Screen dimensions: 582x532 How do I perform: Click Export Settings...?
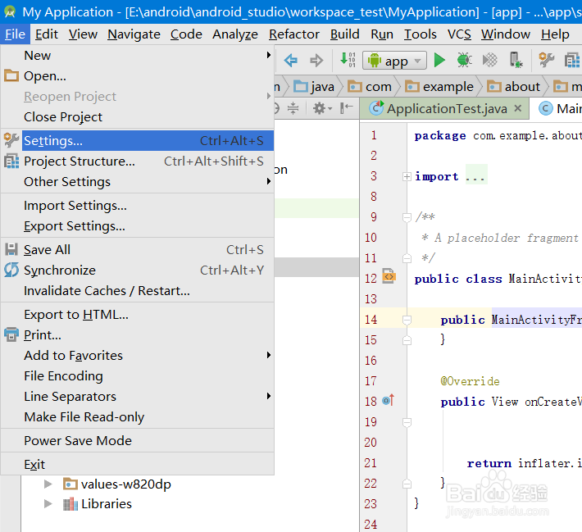tap(137, 225)
